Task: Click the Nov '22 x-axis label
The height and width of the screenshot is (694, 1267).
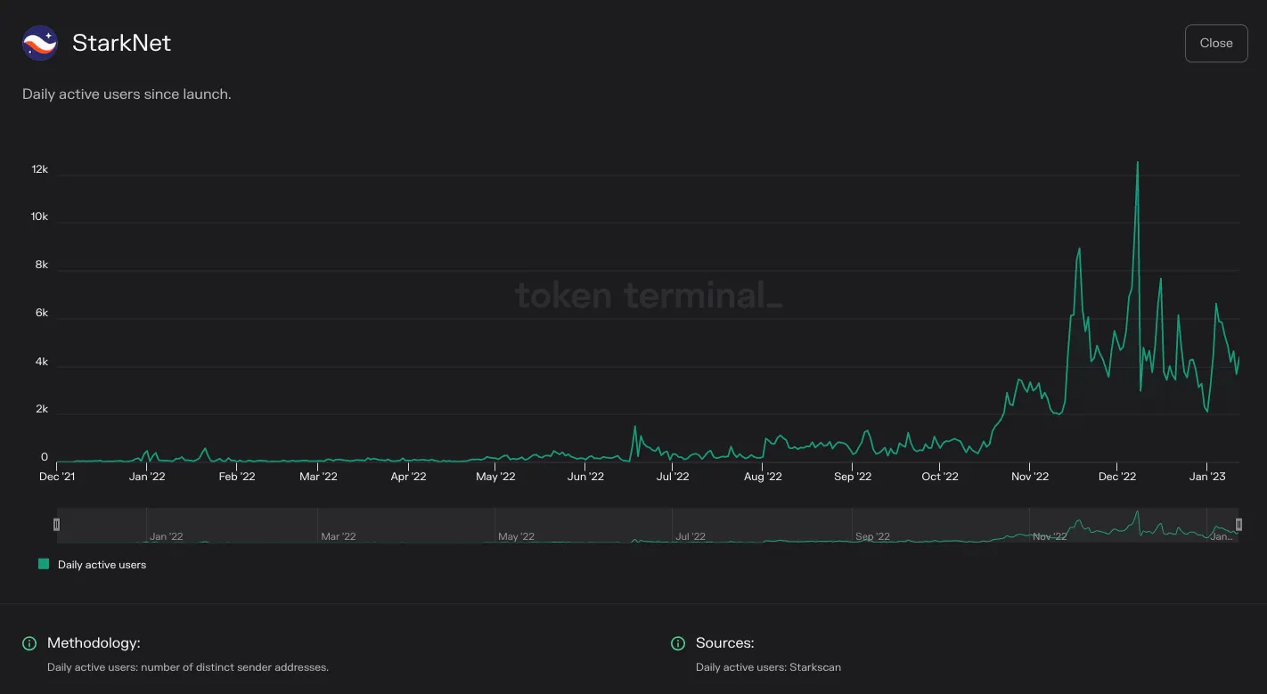Action: (x=1029, y=477)
